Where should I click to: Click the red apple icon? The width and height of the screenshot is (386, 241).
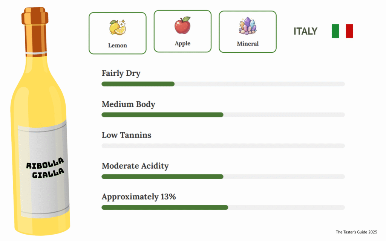182,26
